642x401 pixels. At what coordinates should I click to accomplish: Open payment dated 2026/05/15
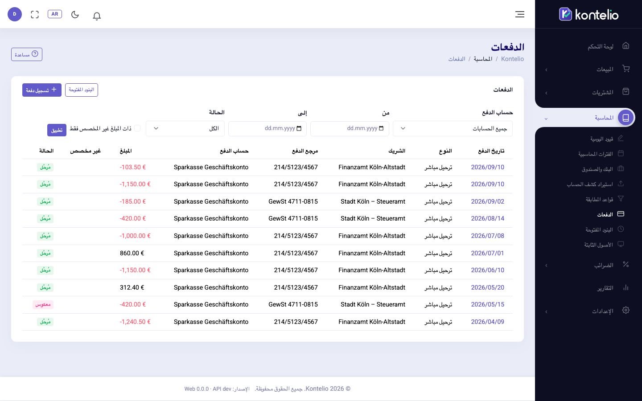click(x=487, y=304)
